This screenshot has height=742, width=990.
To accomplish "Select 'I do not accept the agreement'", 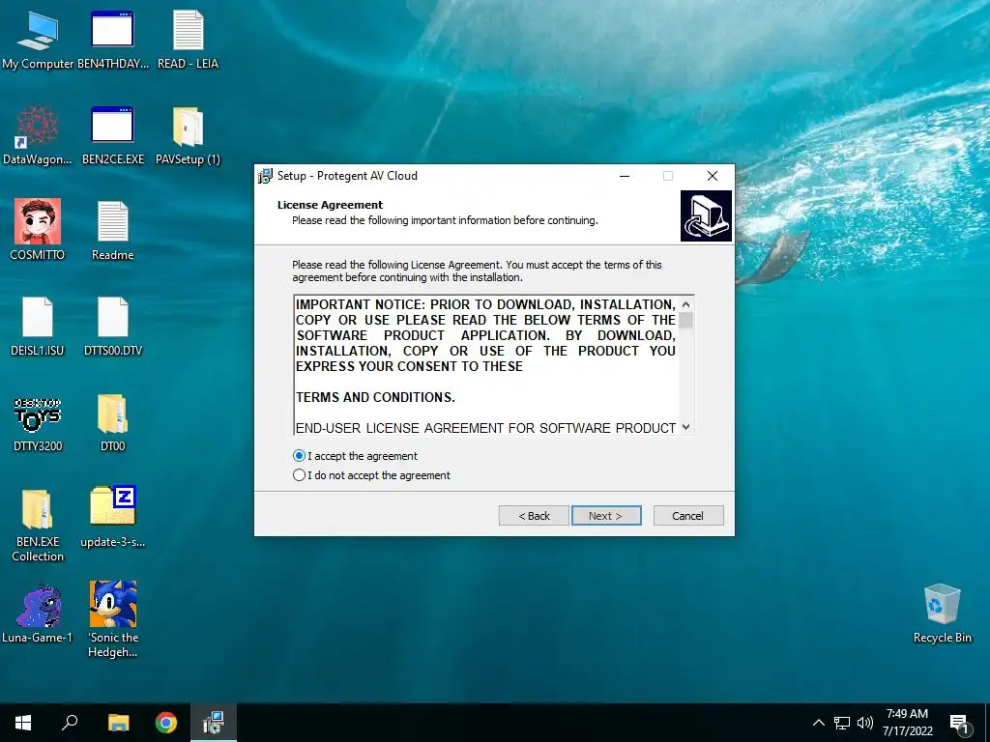I will click(372, 475).
